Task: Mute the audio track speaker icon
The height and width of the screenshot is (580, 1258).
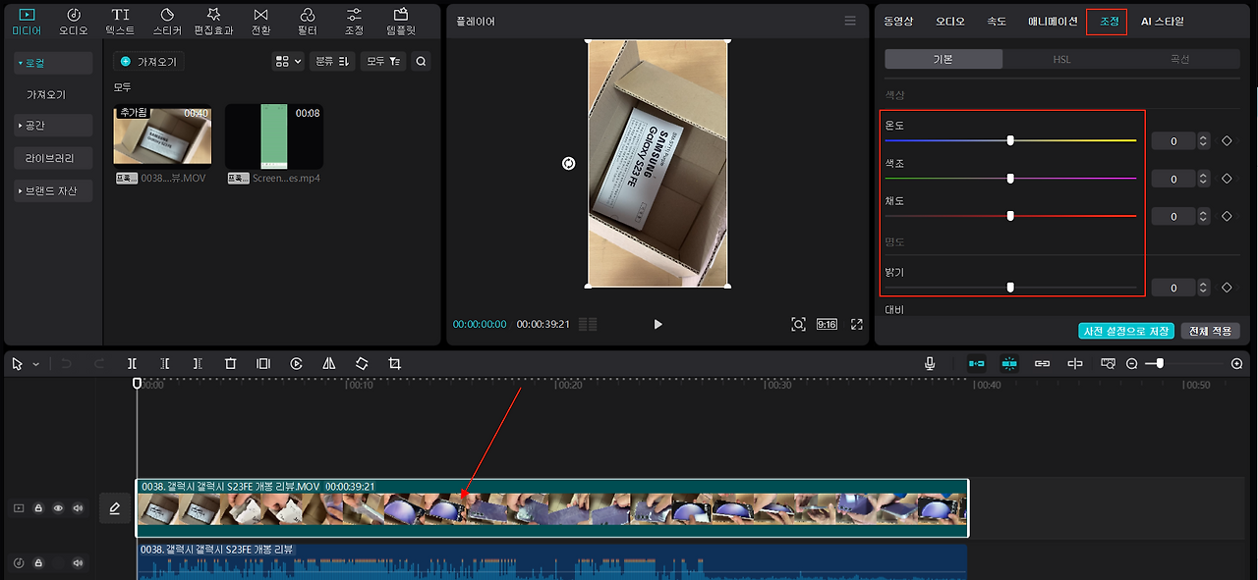Action: pos(78,563)
